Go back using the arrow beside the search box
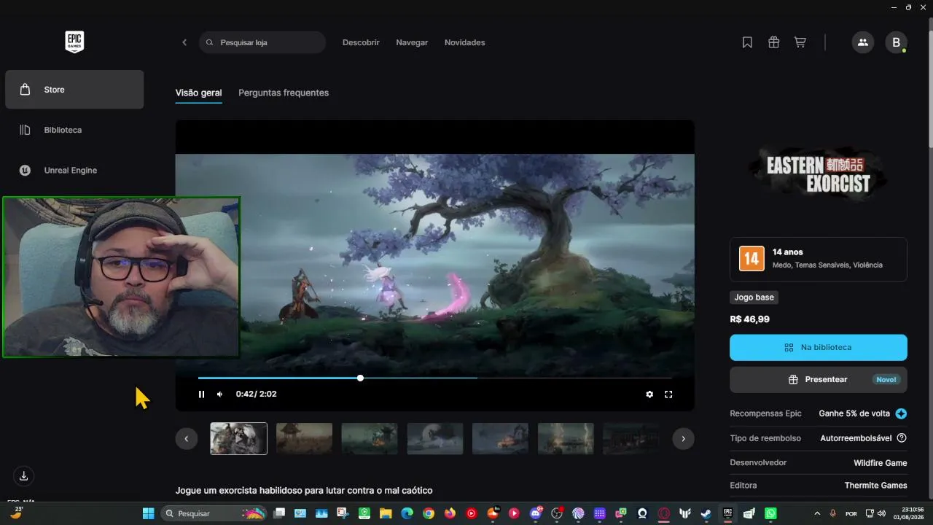This screenshot has height=525, width=933. [184, 42]
